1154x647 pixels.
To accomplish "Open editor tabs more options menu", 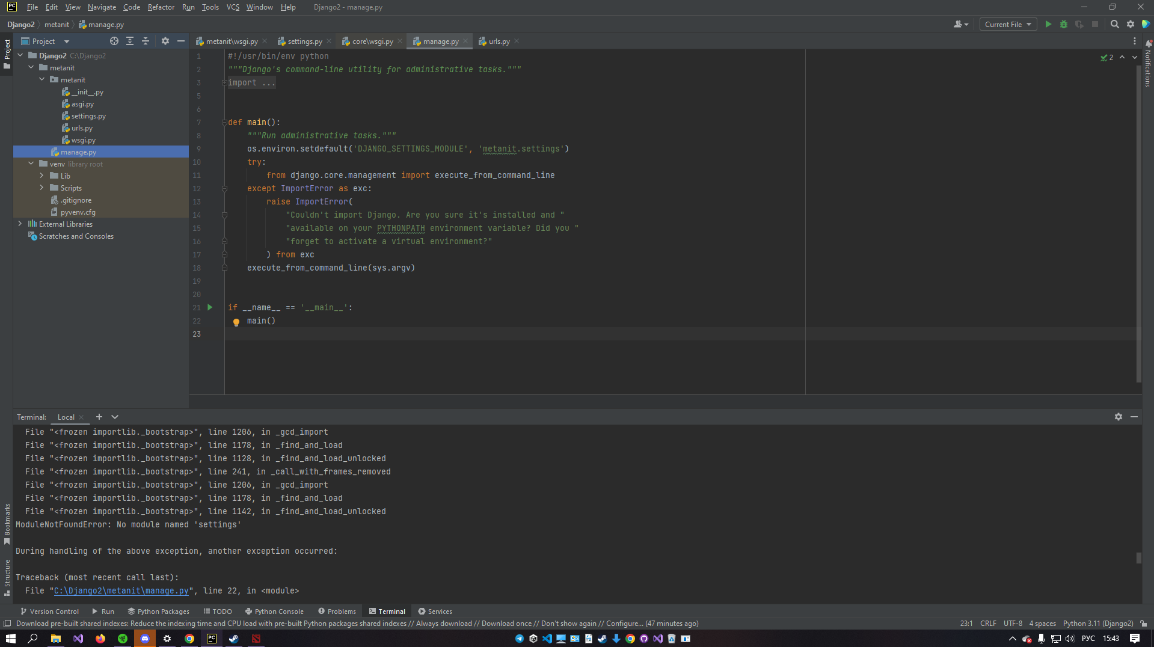I will click(1135, 41).
